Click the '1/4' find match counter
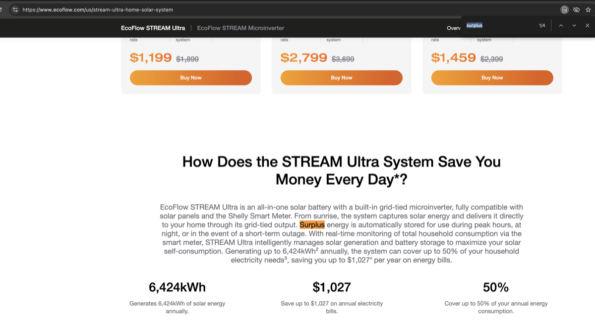 click(542, 25)
